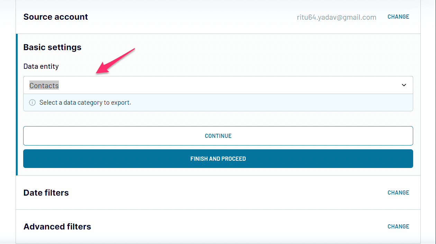The height and width of the screenshot is (244, 436).
Task: Click the CONTINUE button
Action: coord(218,136)
